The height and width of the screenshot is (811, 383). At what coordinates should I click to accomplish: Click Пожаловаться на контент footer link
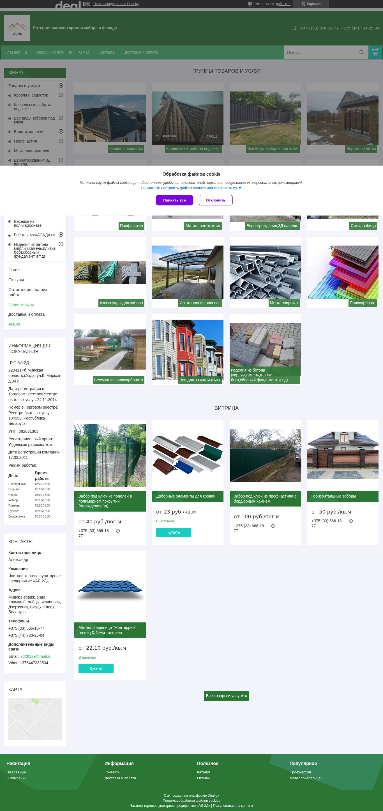point(233,806)
